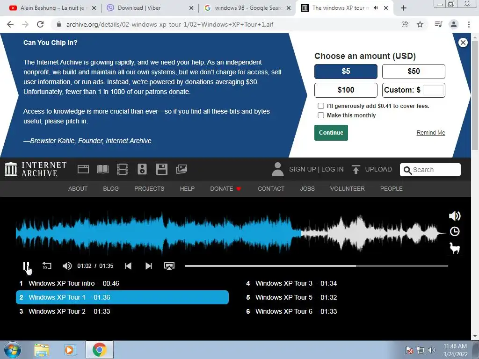
Task: Open the Video film icon
Action: pos(123,169)
